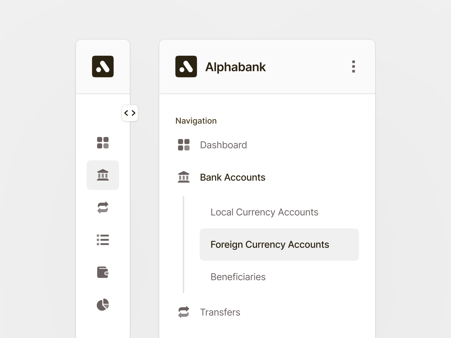Select the Dashboard grid icon in the icon rail
This screenshot has width=451, height=338.
(x=103, y=144)
